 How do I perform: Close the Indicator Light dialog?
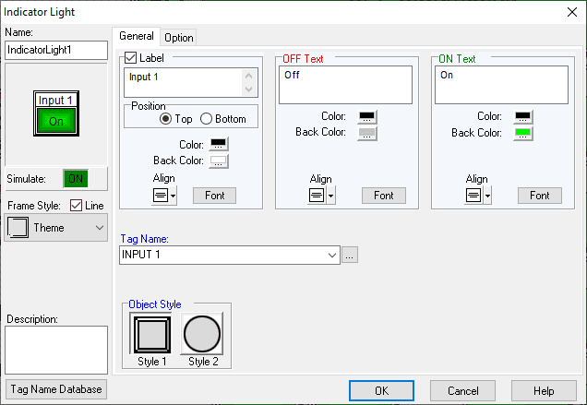(x=572, y=12)
